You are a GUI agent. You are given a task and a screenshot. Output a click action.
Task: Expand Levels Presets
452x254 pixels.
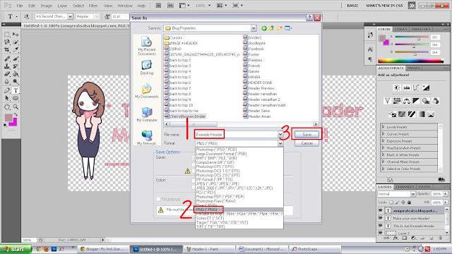click(383, 127)
